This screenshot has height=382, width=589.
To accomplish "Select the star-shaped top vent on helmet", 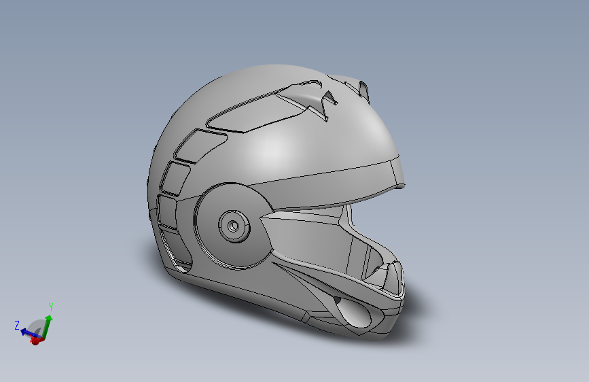I will pos(308,100).
